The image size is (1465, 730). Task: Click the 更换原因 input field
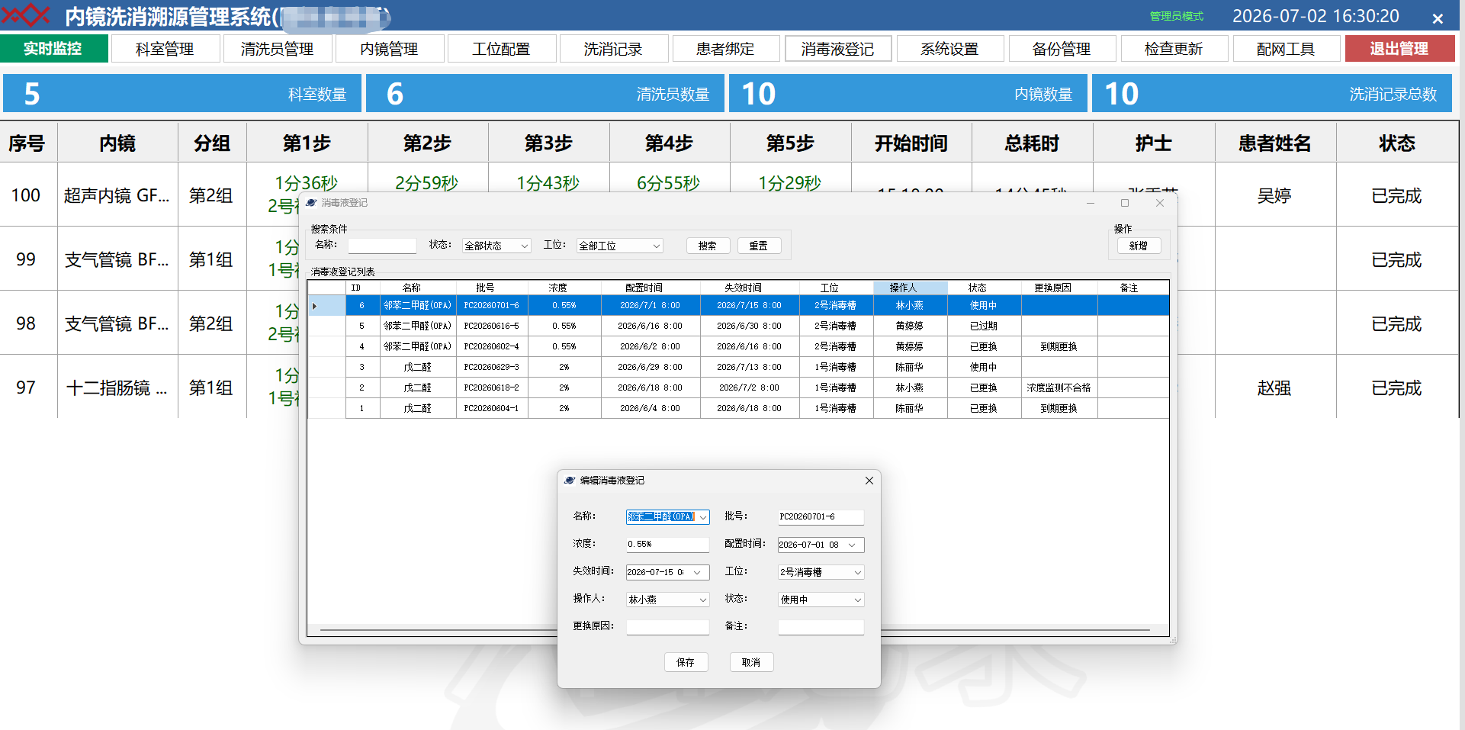[667, 627]
